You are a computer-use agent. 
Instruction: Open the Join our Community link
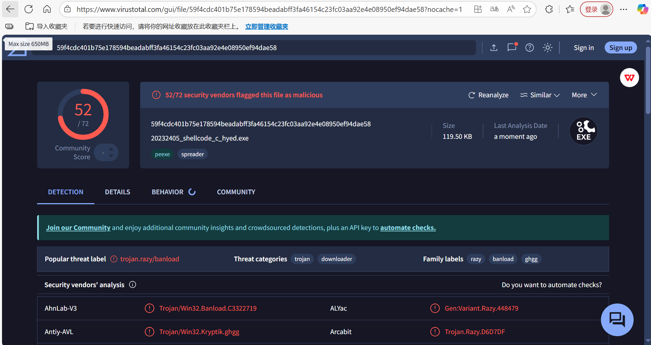click(78, 228)
